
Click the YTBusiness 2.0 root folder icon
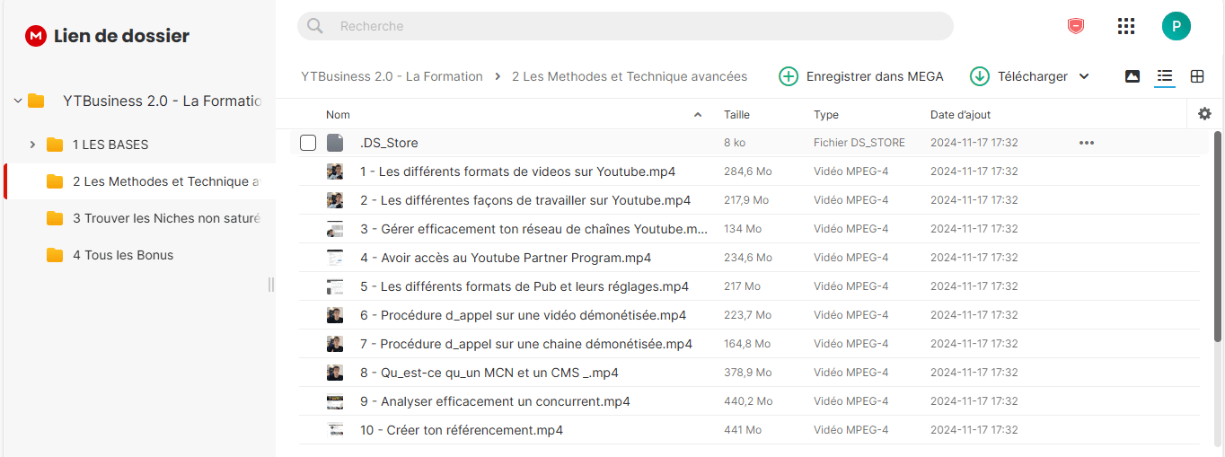(x=36, y=101)
